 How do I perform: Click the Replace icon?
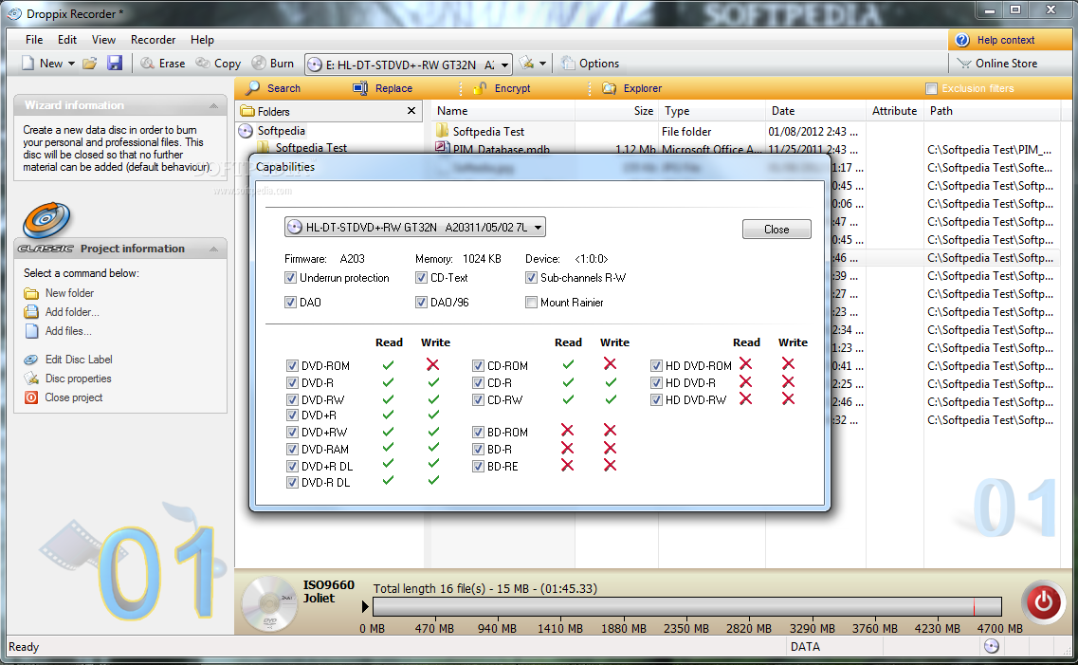(x=360, y=88)
